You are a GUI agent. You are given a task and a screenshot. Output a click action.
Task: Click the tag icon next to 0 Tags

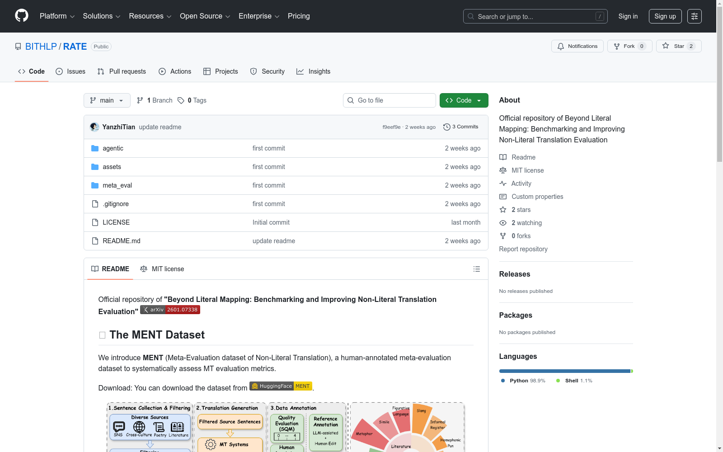[181, 100]
